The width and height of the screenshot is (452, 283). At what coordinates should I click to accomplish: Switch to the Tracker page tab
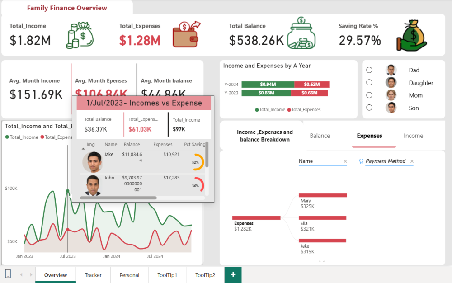(93, 275)
